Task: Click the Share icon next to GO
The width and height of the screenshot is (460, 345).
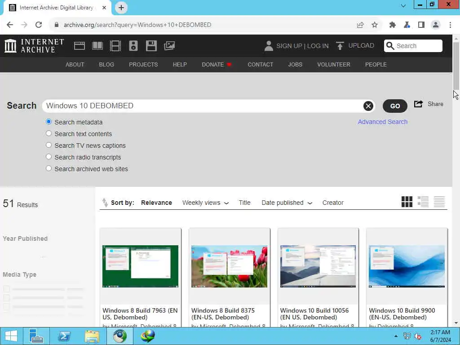Action: (x=418, y=104)
